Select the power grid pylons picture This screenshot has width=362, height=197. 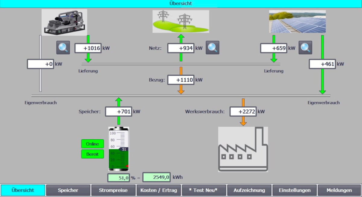[x=181, y=21]
